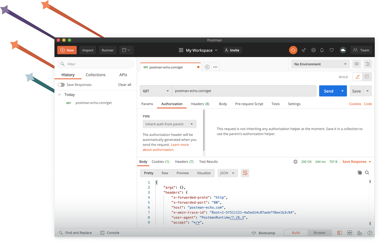
Task: Search the response body magnifier icon
Action: 367,172
